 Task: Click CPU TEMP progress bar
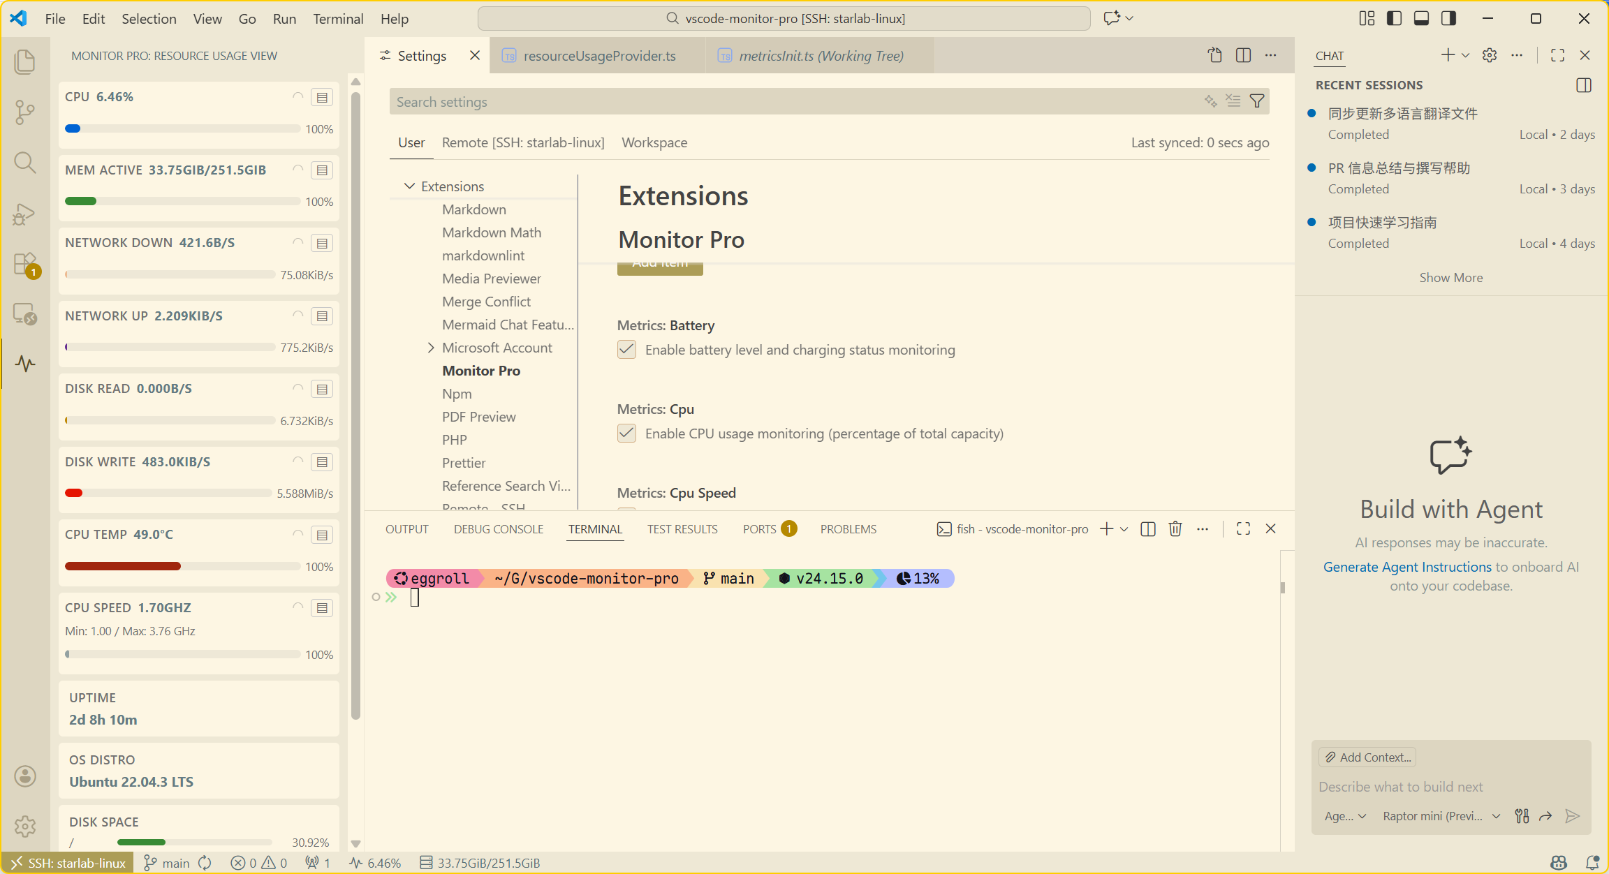182,566
